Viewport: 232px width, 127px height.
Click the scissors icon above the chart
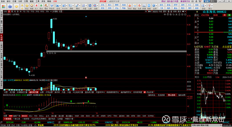pyautogui.click(x=176, y=14)
